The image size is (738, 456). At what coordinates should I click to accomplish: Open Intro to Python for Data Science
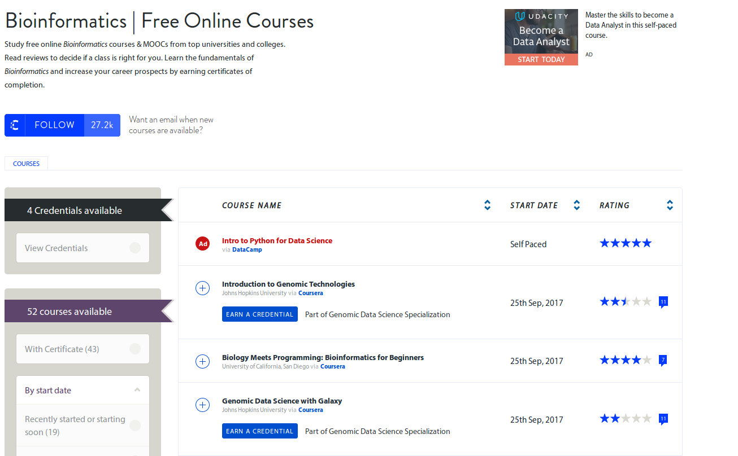pyautogui.click(x=277, y=240)
